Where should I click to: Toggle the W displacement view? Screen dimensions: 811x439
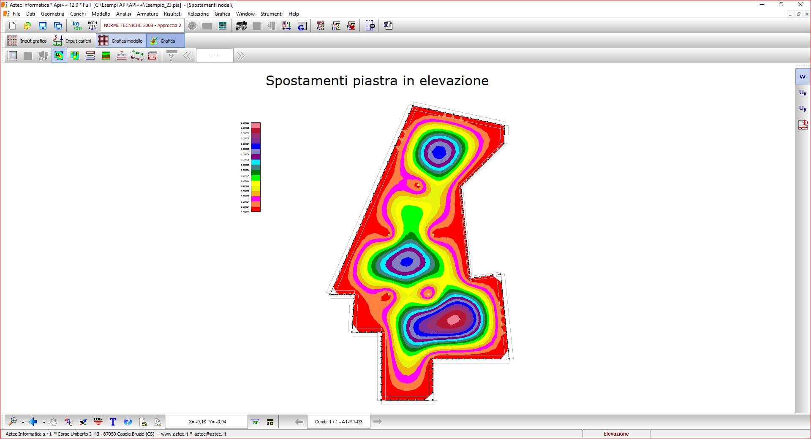[x=803, y=77]
